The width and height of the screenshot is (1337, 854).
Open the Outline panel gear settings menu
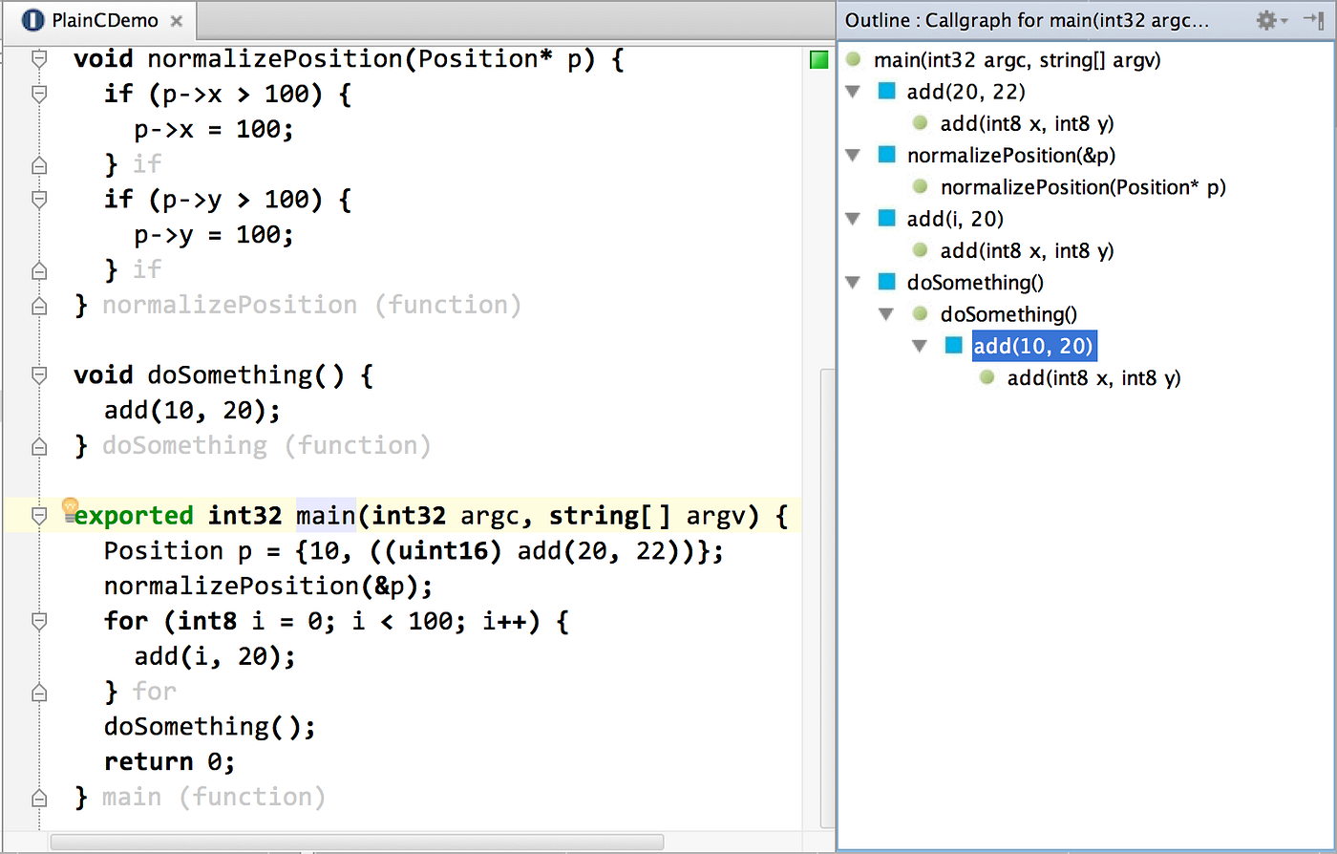coord(1271,20)
